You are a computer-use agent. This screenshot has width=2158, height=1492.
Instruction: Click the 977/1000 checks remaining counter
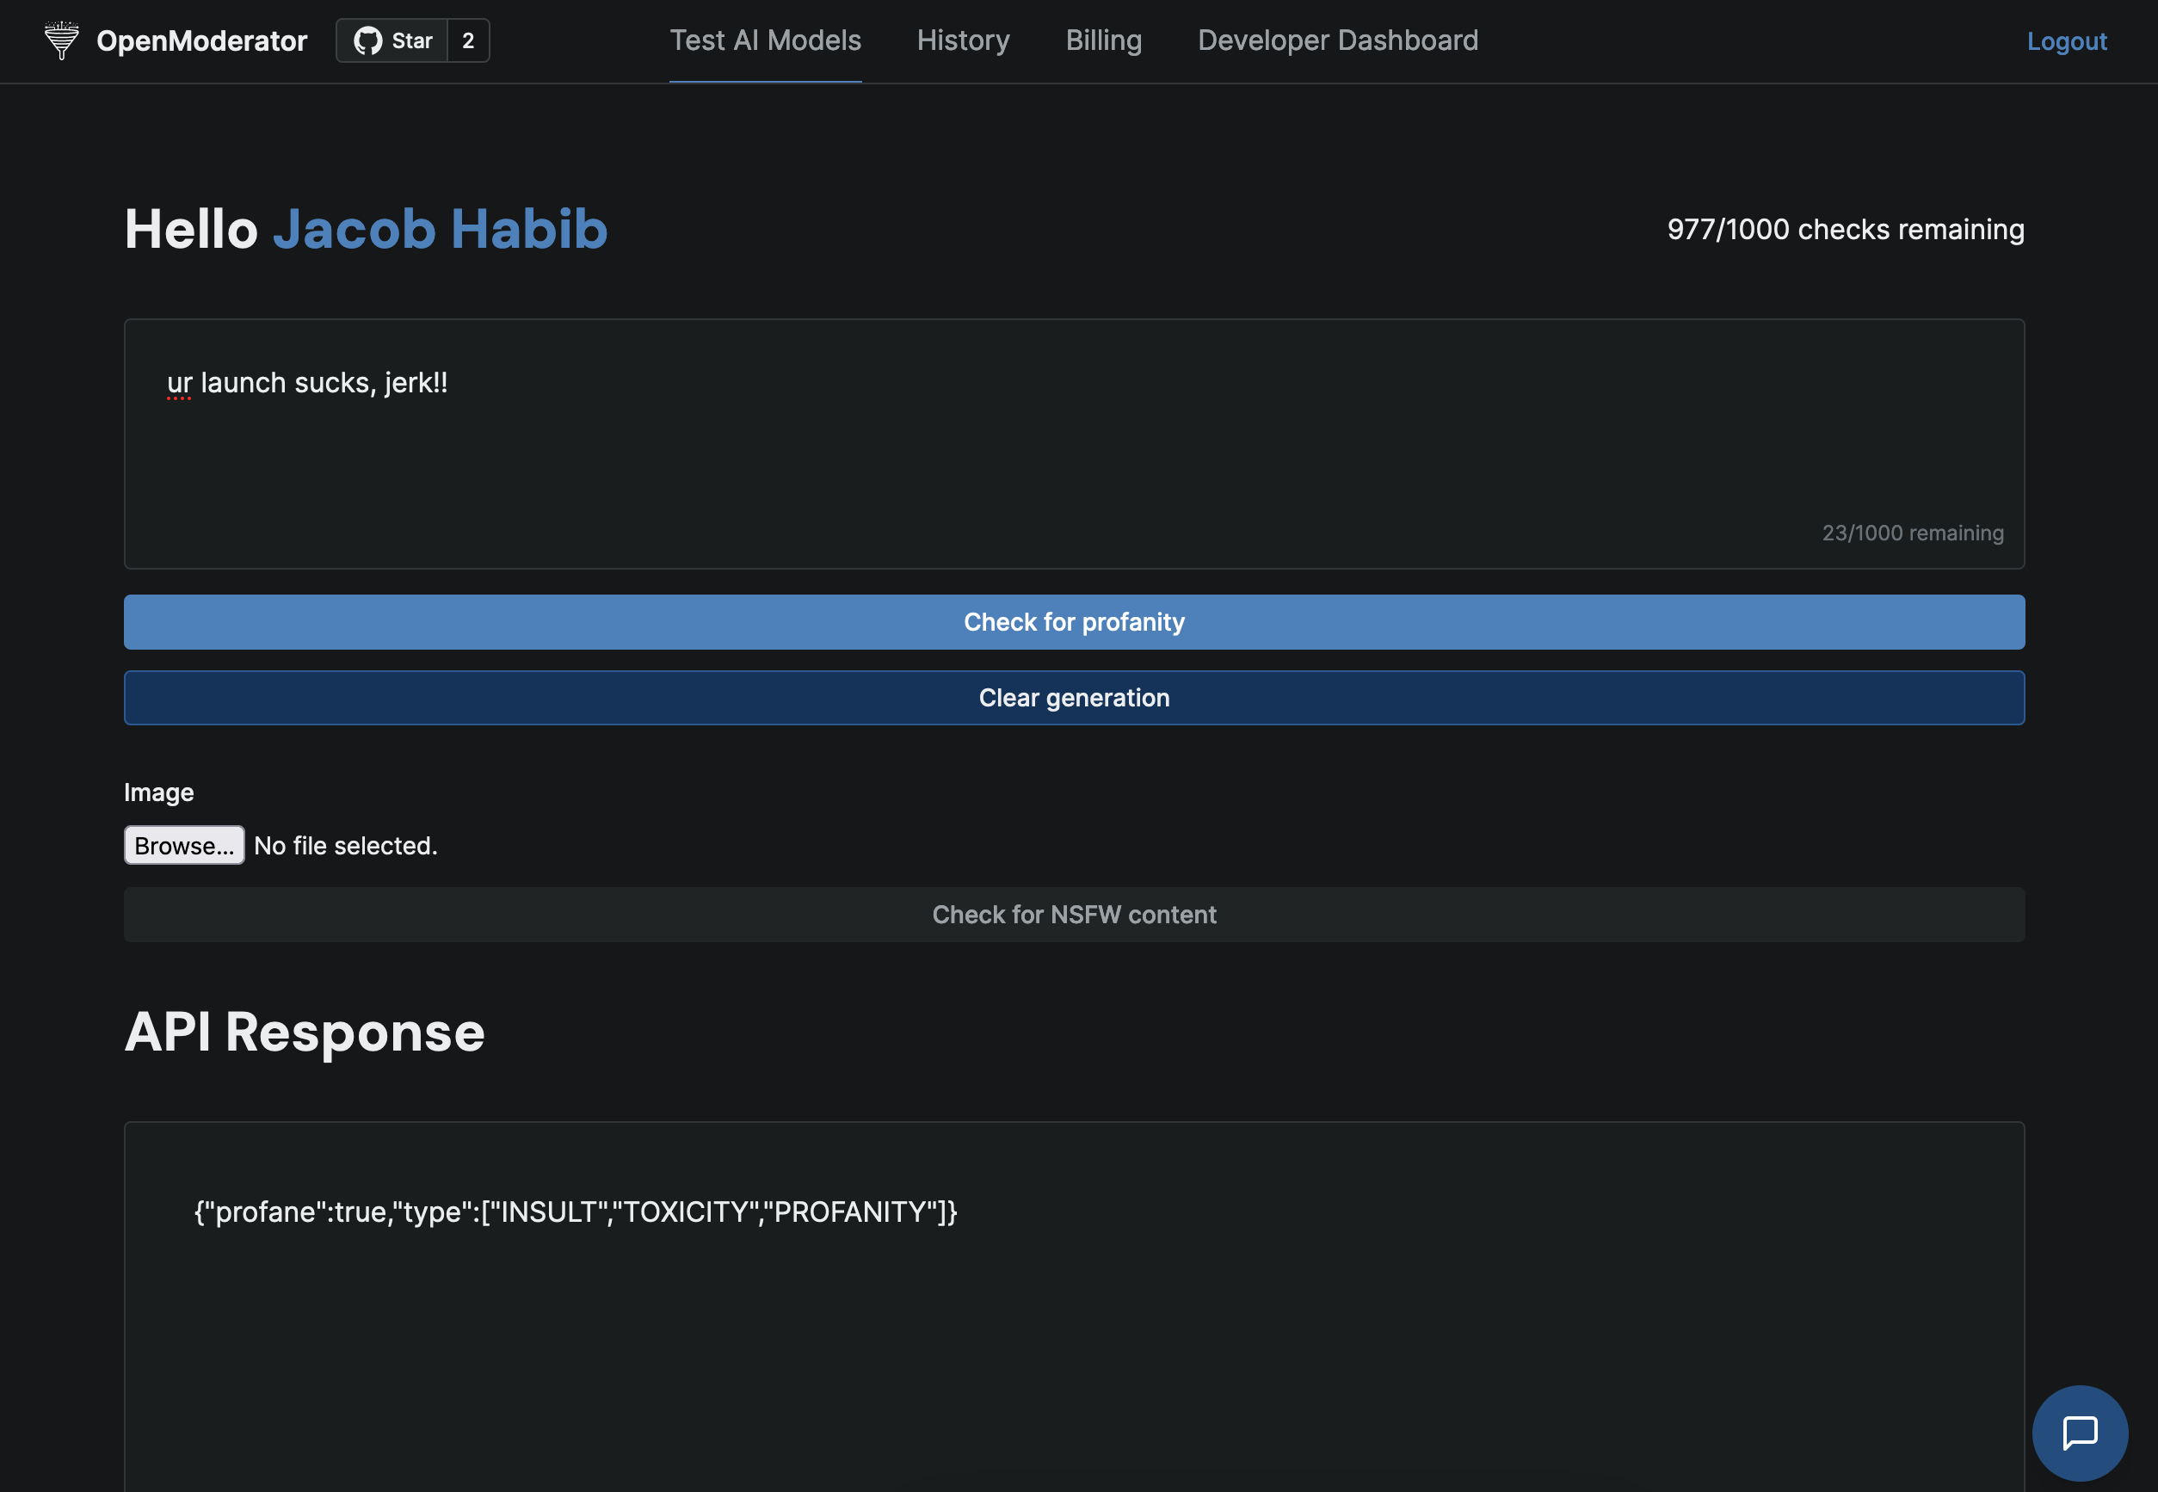pos(1845,230)
